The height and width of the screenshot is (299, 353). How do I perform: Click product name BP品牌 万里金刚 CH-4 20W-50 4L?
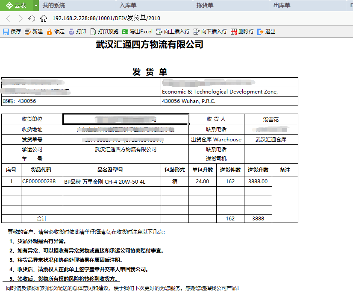(112, 182)
